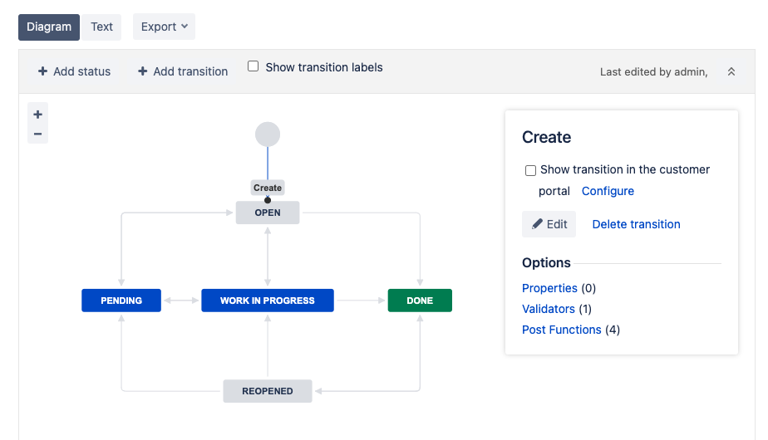
Task: Switch to the Text view tab
Action: [x=101, y=27]
